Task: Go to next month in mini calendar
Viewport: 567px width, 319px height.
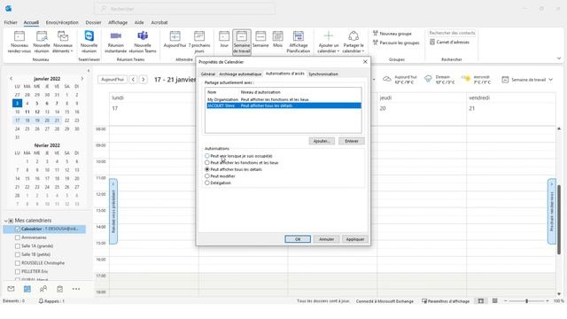Action: pyautogui.click(x=82, y=79)
